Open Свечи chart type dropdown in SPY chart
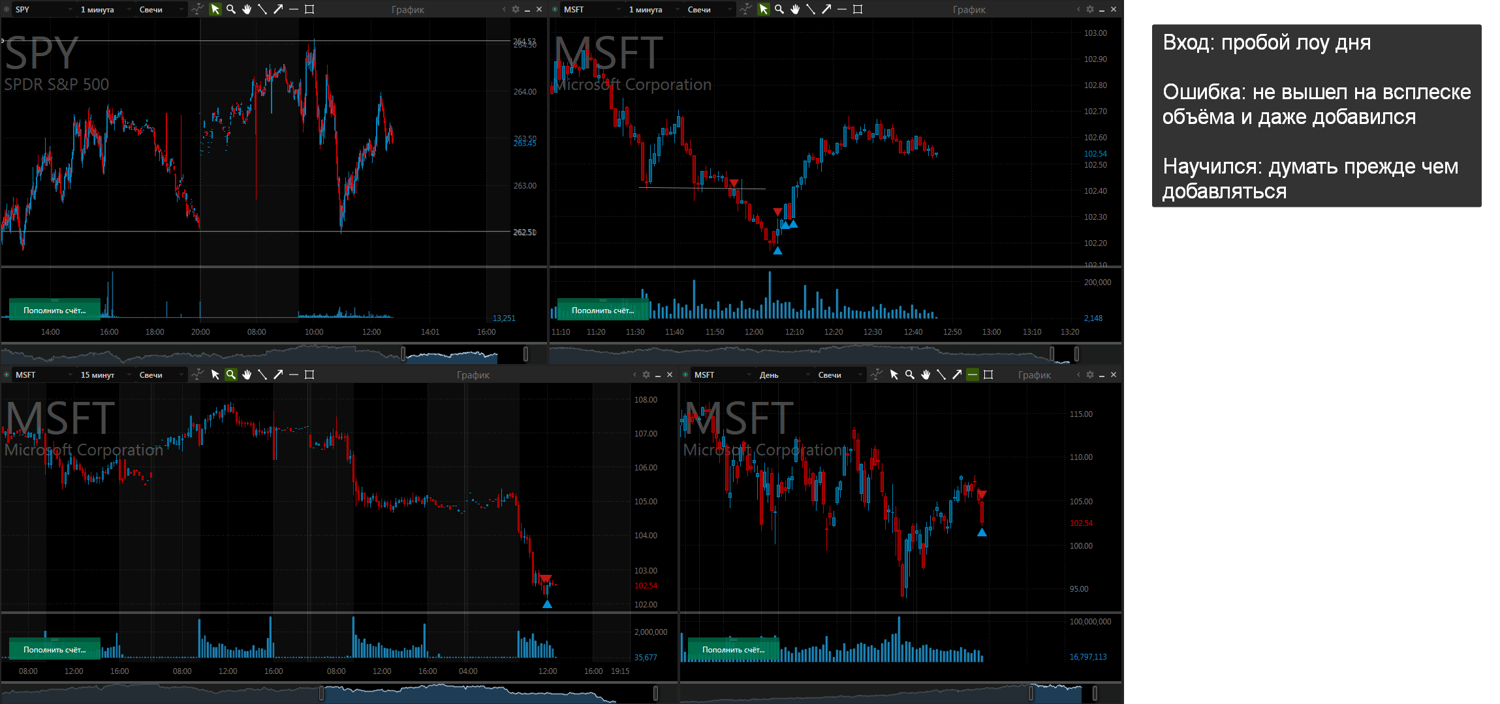The width and height of the screenshot is (1500, 704). [161, 9]
